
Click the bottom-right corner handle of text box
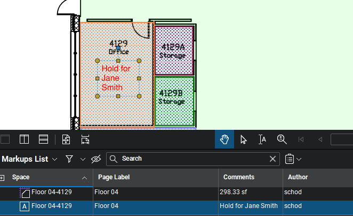pyautogui.click(x=139, y=96)
